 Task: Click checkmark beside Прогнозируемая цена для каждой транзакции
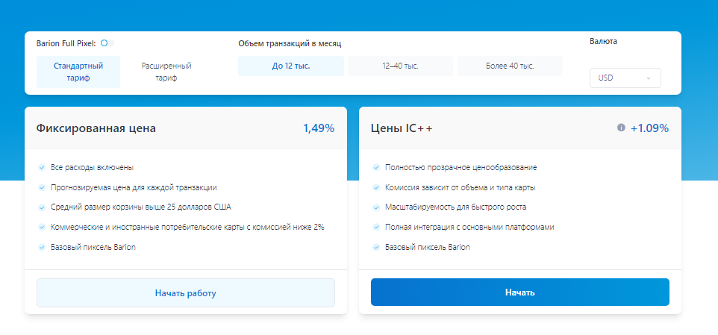42,187
